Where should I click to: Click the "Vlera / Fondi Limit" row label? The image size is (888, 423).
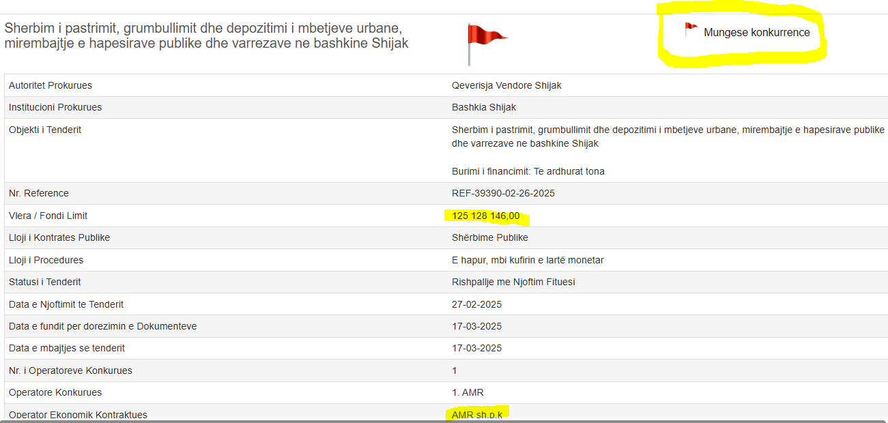(x=48, y=216)
